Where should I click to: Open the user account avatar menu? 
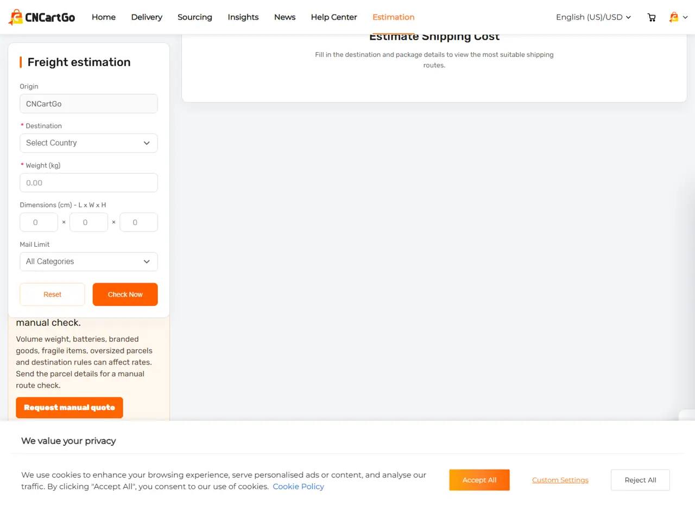679,17
